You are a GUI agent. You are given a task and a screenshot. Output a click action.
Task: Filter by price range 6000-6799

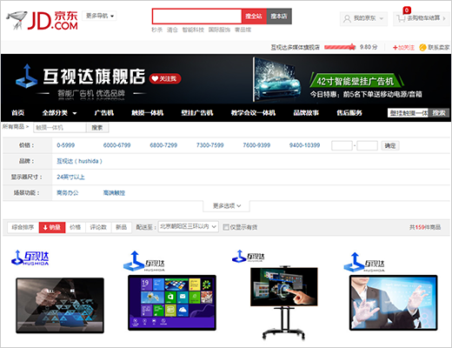pyautogui.click(x=117, y=145)
